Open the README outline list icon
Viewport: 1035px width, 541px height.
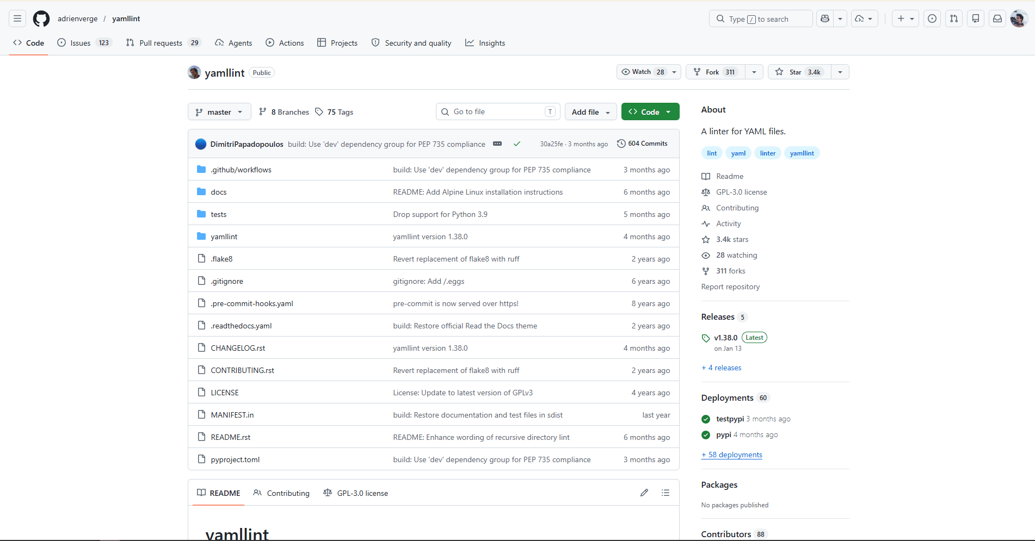click(666, 493)
